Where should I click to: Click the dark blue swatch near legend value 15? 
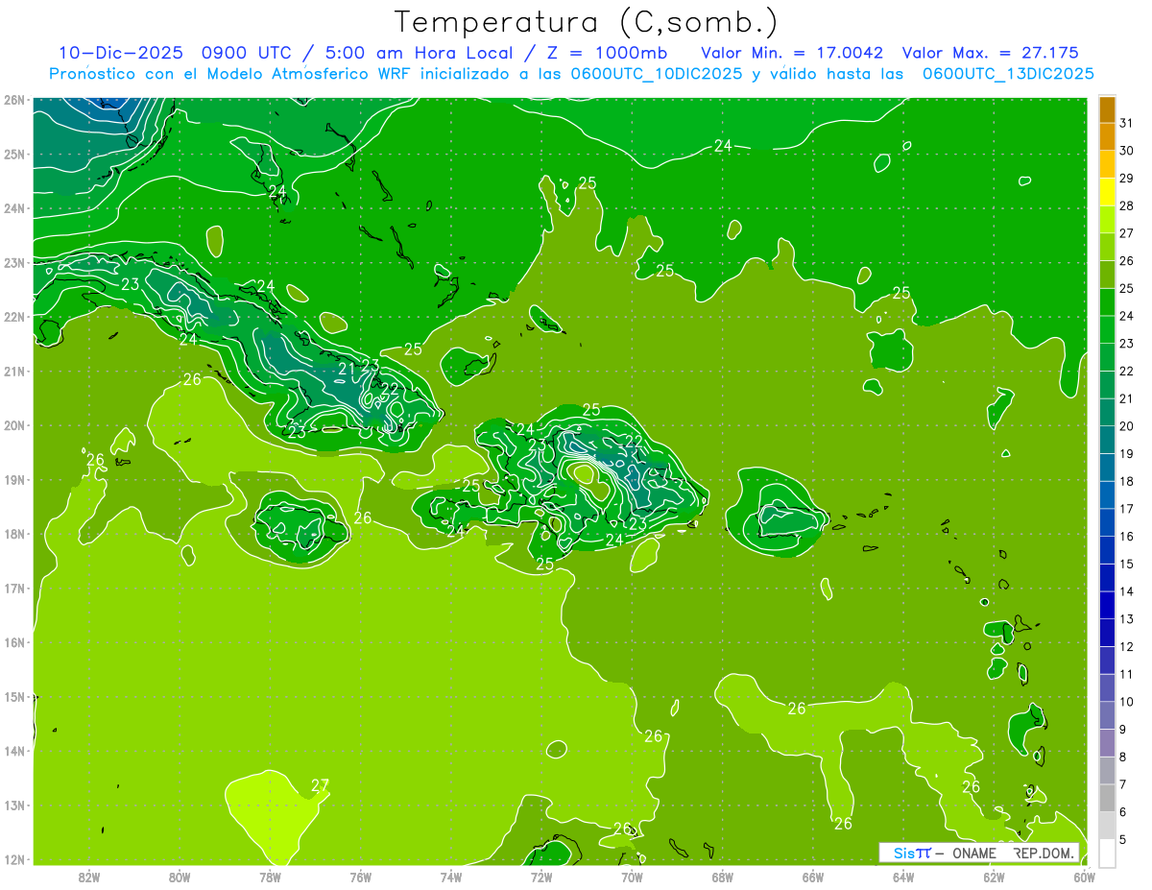(x=1107, y=576)
